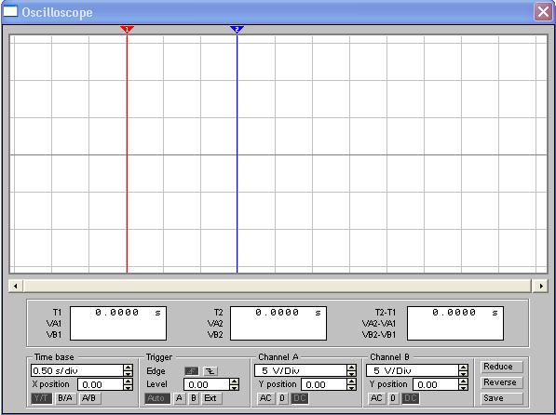Click the oscilloscope window title icon
This screenshot has width=556, height=415.
[10, 11]
